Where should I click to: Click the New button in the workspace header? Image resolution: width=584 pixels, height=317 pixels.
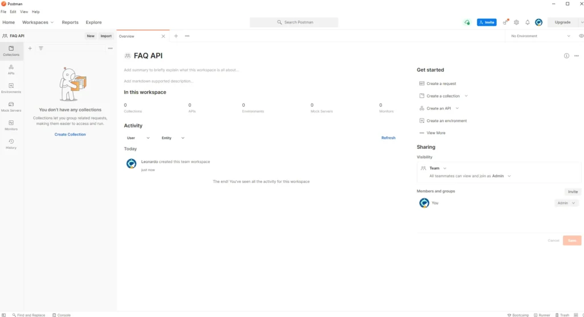pyautogui.click(x=91, y=36)
